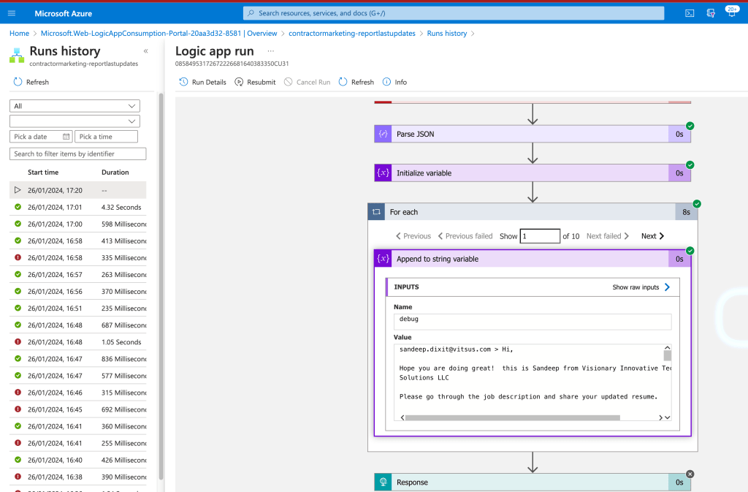Click the Start time column header
The width and height of the screenshot is (748, 492).
point(43,173)
